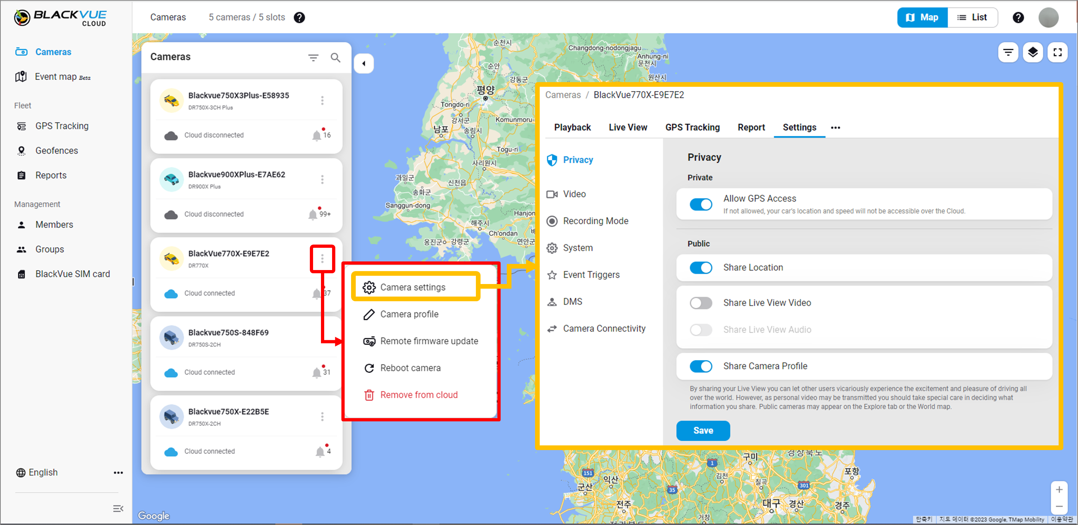1078x525 pixels.
Task: Open the map filter button
Action: tap(1008, 52)
